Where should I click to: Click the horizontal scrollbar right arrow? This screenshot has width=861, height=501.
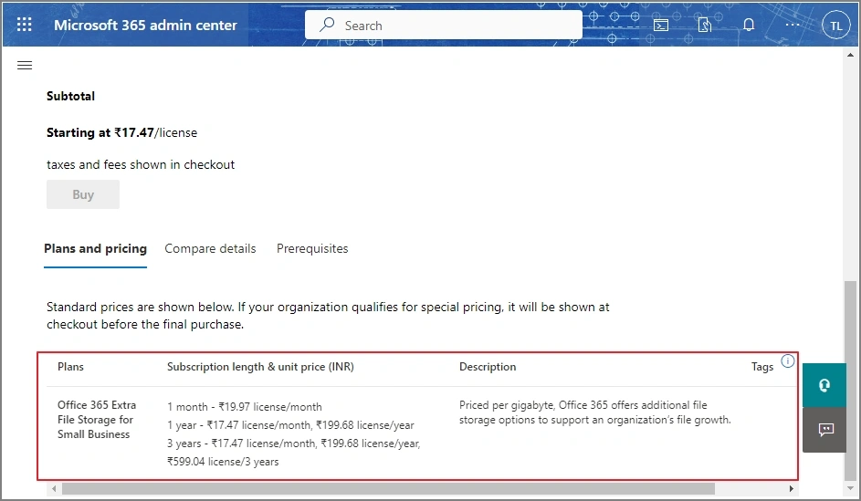791,488
